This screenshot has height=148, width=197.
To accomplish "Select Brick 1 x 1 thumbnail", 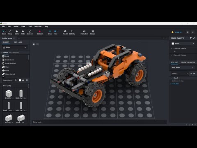I will click(9, 94).
